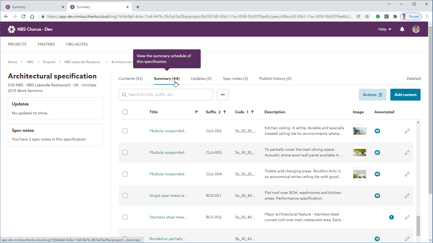Reload the page in the browser
The height and width of the screenshot is (243, 433).
[24, 16]
